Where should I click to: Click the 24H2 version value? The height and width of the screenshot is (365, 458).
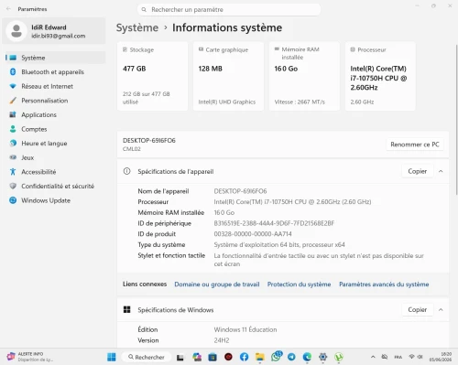pos(222,340)
